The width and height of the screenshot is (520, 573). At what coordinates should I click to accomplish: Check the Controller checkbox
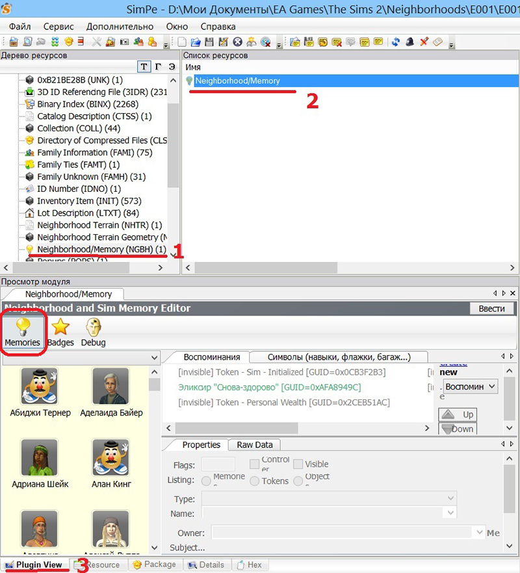(255, 464)
